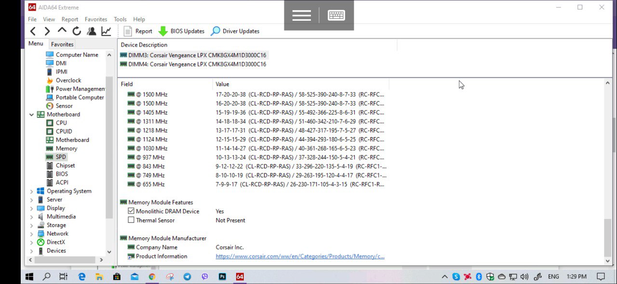Select IPMI tree item
The image size is (617, 284).
(56, 72)
